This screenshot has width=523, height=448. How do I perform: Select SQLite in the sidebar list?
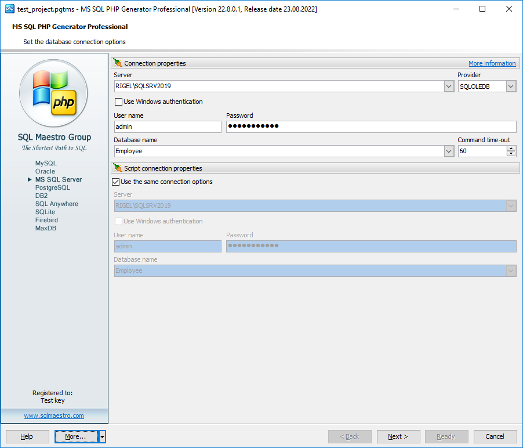coord(45,212)
